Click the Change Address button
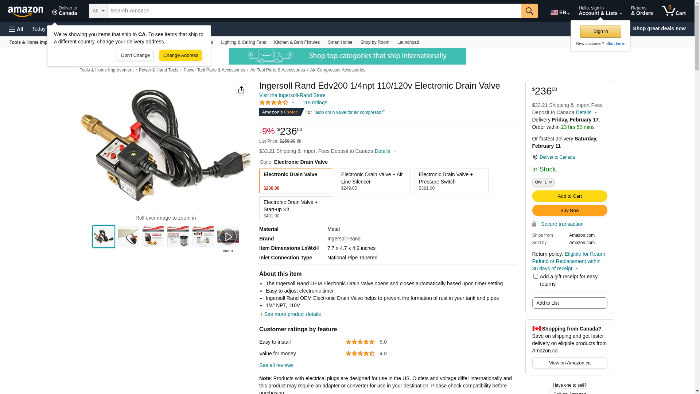This screenshot has height=394, width=700. (180, 55)
